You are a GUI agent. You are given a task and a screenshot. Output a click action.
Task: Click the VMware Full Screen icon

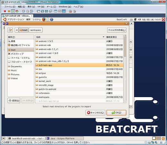(x=42, y=11)
